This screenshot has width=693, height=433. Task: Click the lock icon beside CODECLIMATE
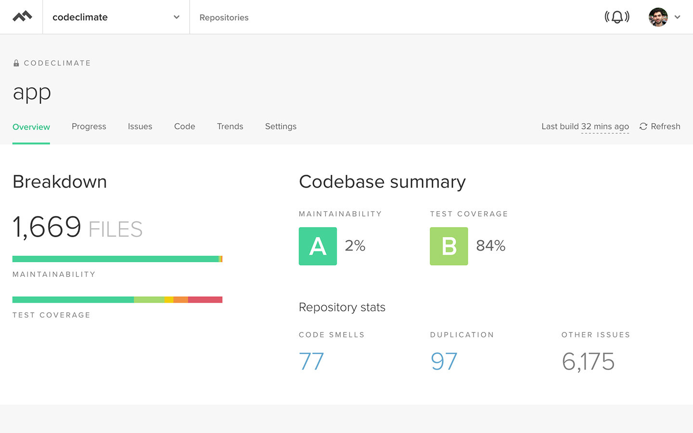click(16, 63)
